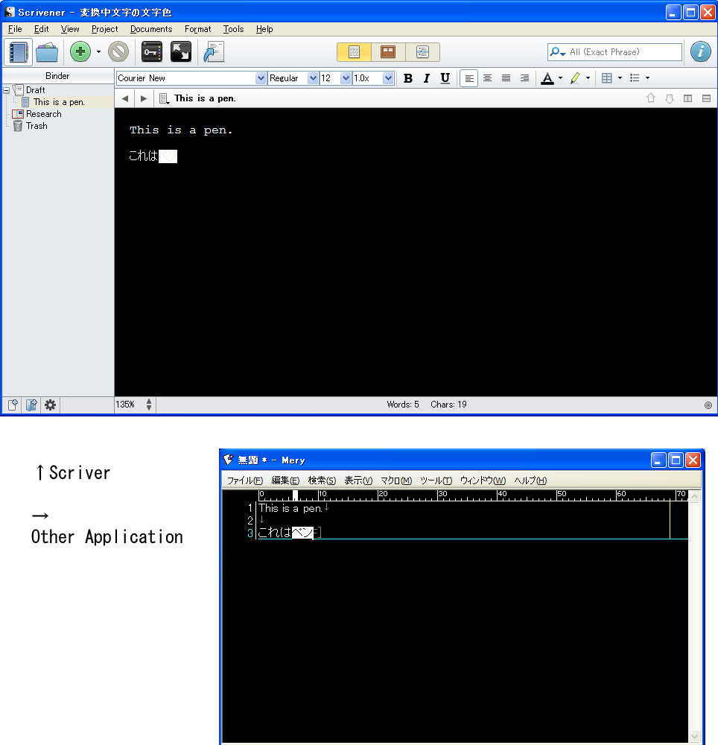
Task: Click the target icon in editor footer
Action: [x=708, y=405]
